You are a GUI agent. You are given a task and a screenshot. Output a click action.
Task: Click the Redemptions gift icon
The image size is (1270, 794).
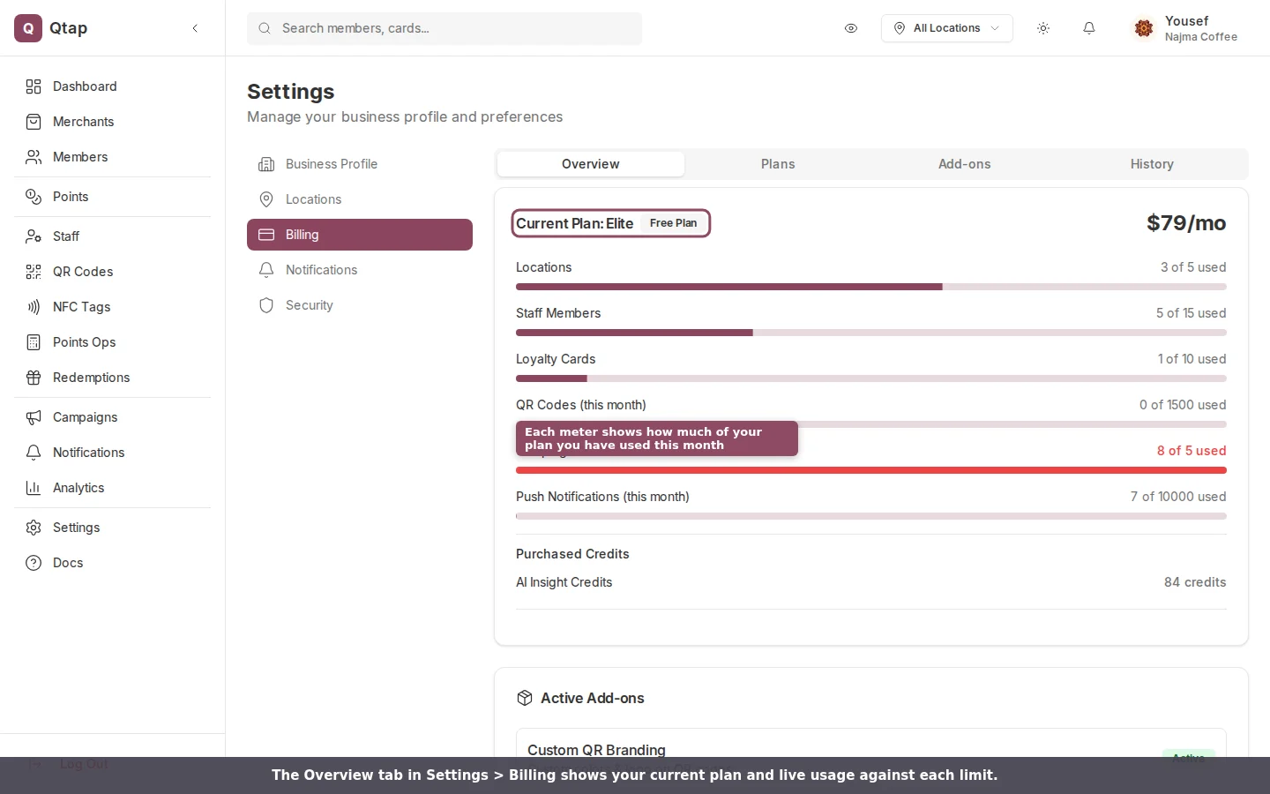(x=34, y=378)
